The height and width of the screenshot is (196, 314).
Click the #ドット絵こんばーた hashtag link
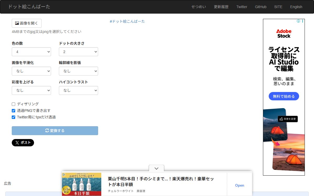point(127,21)
